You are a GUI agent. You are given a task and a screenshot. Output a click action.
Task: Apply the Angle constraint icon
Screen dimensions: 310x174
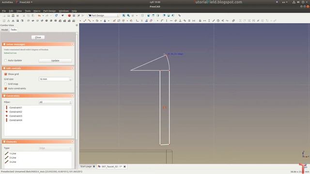tap(223, 21)
